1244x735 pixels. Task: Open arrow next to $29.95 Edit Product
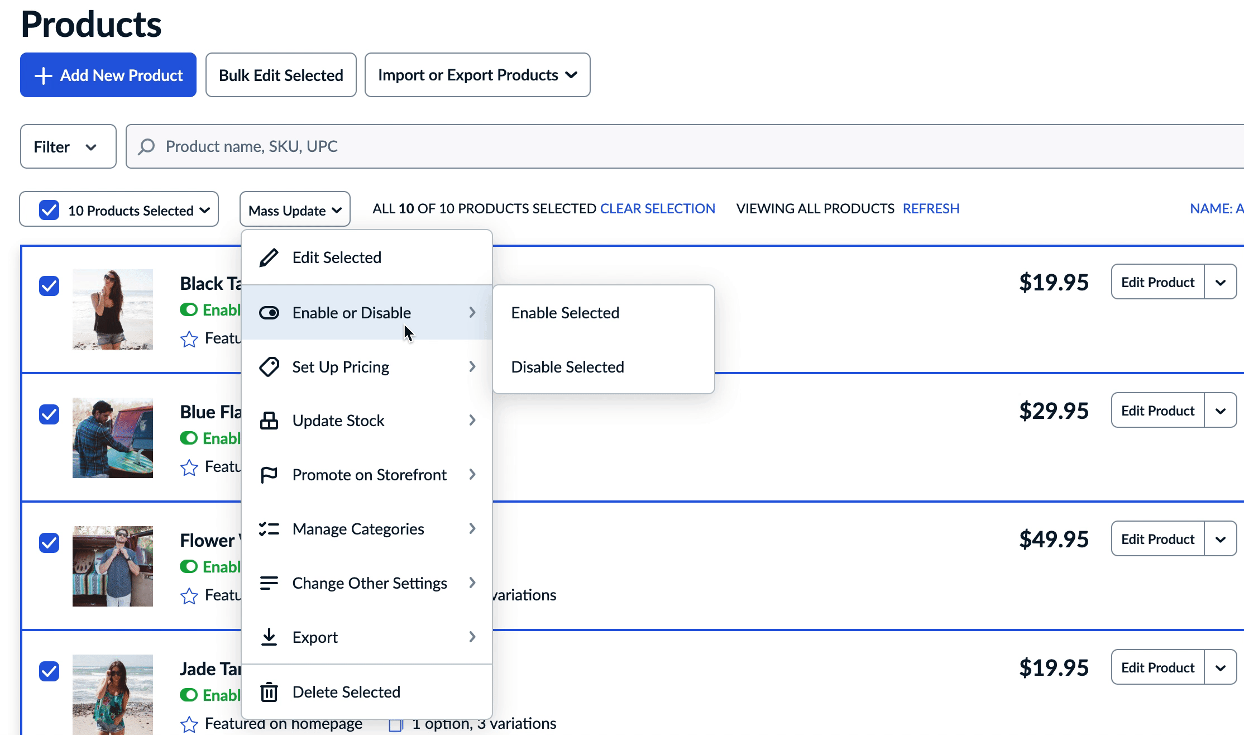click(x=1220, y=411)
